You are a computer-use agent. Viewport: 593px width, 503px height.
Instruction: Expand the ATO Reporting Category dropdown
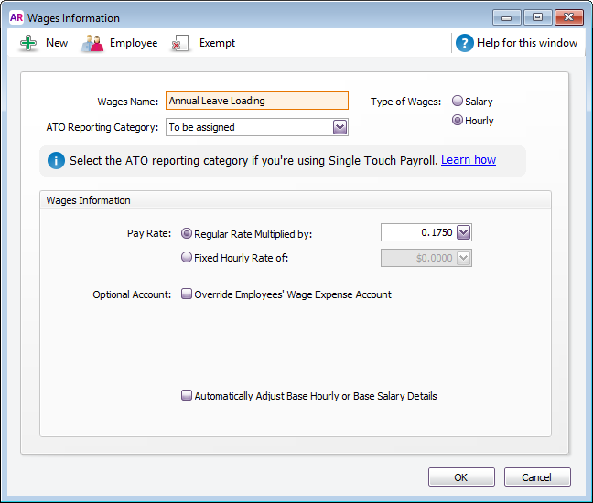click(340, 127)
